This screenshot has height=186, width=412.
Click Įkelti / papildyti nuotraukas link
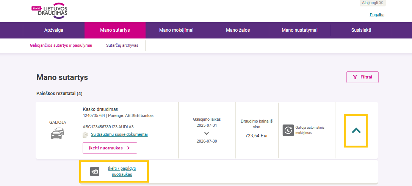tap(122, 171)
